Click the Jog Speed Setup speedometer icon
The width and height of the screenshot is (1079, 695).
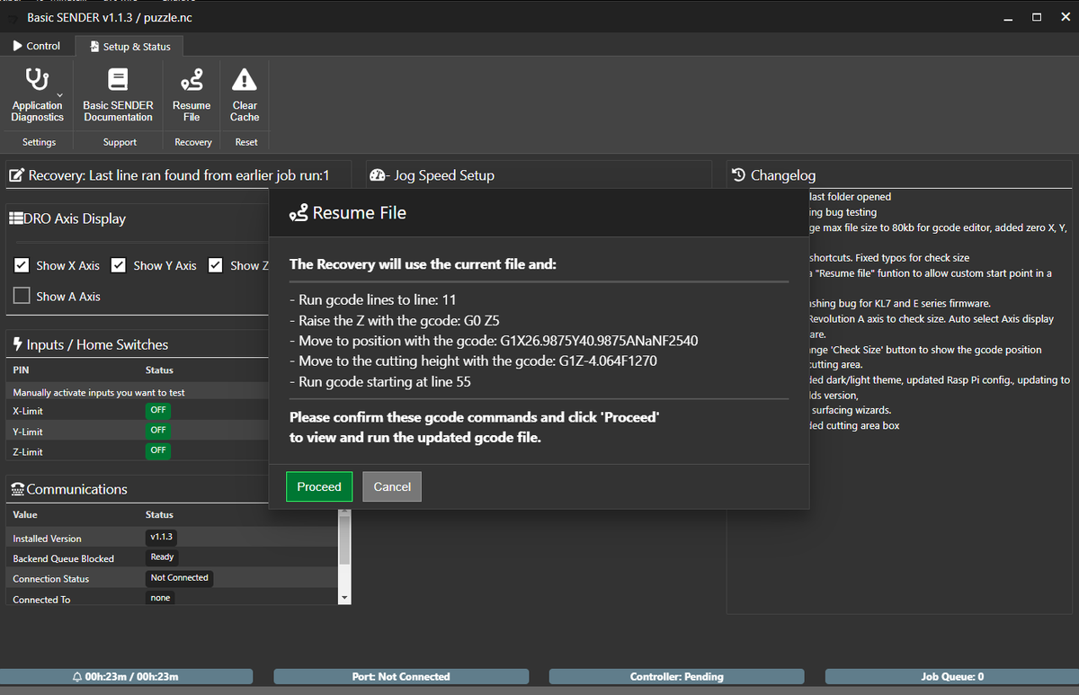click(x=379, y=174)
